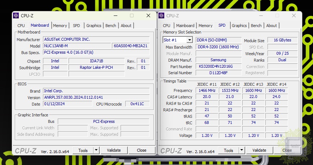313x165 pixels.
Task: Open Memory tab in right window
Action: coord(205,26)
